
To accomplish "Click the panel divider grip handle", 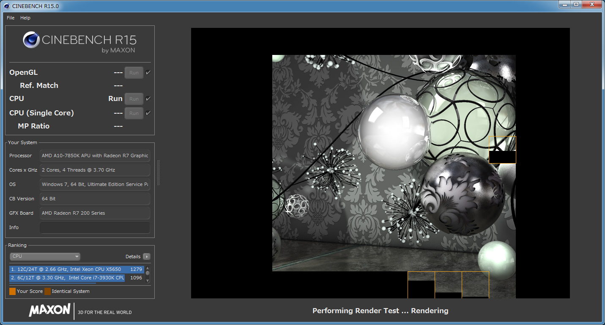I will click(159, 172).
